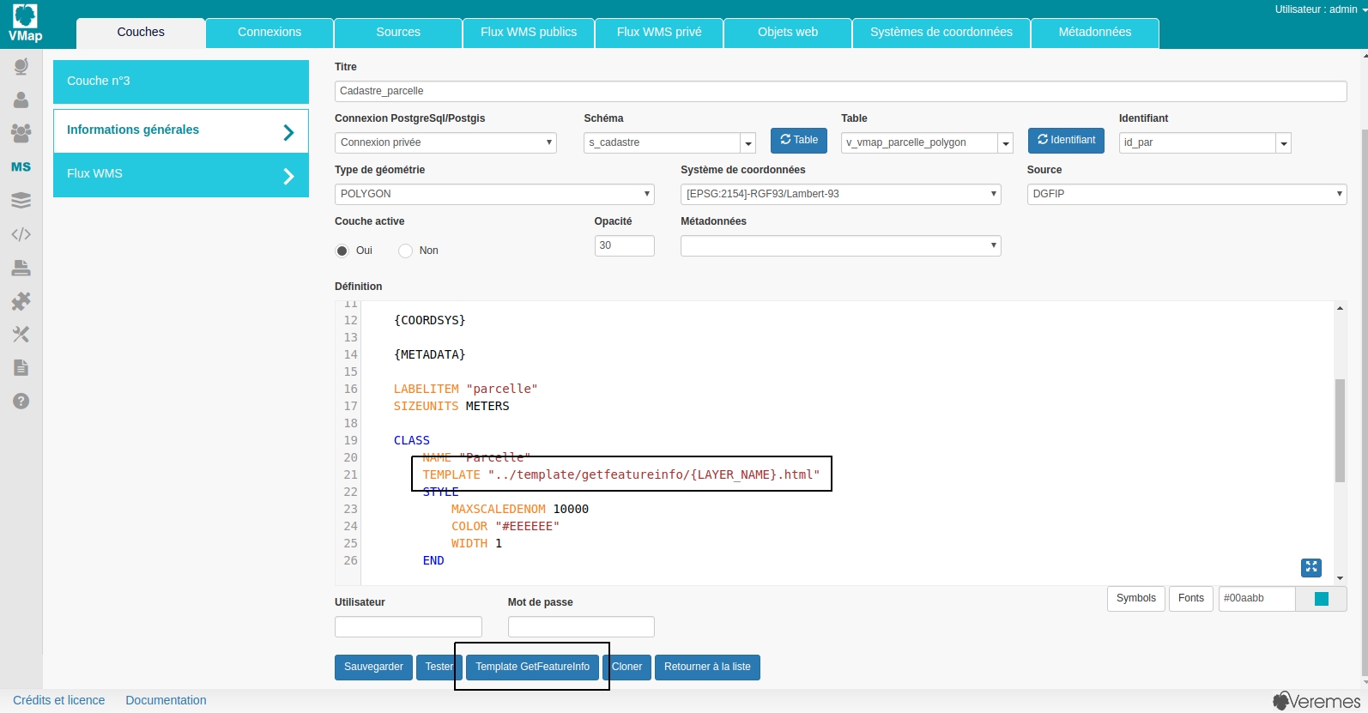This screenshot has width=1368, height=713.
Task: Click the Opacité field showing 30
Action: [x=625, y=245]
